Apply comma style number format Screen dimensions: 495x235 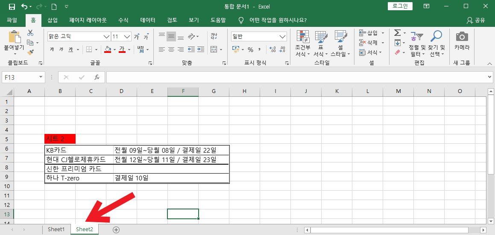tap(260, 49)
